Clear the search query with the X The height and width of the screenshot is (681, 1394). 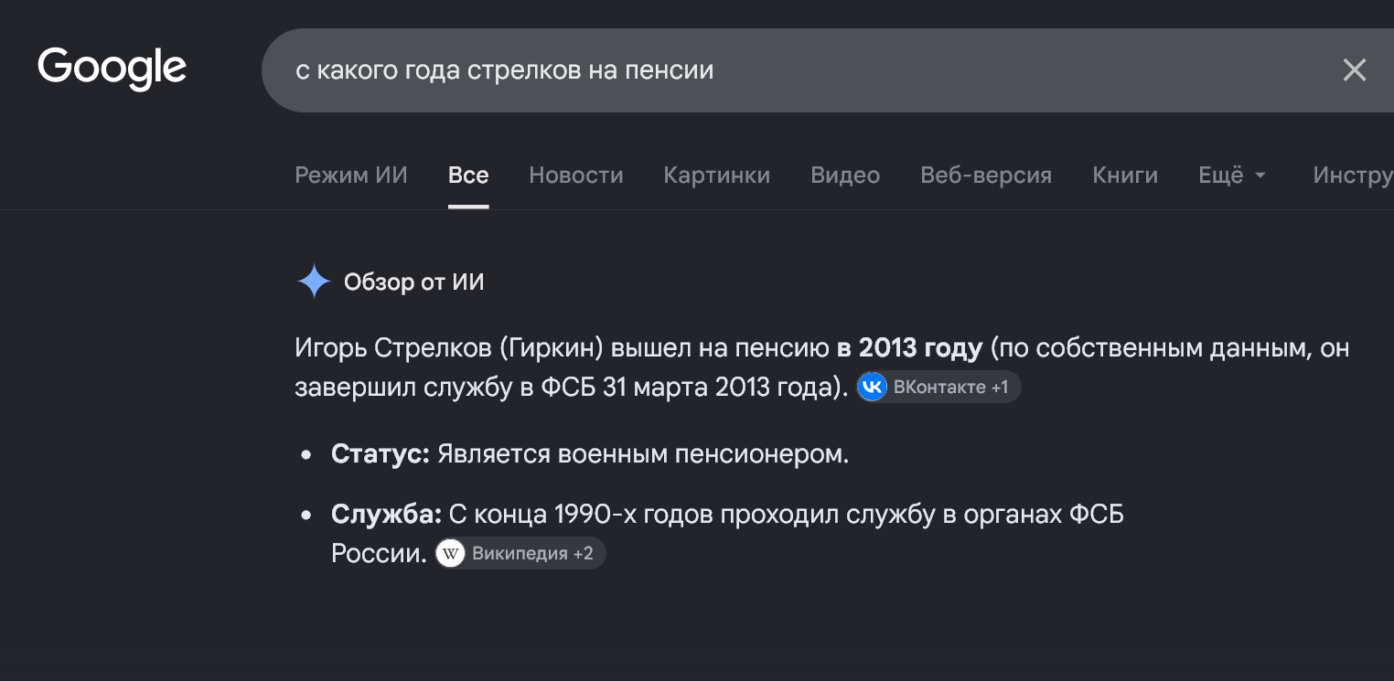(1354, 70)
